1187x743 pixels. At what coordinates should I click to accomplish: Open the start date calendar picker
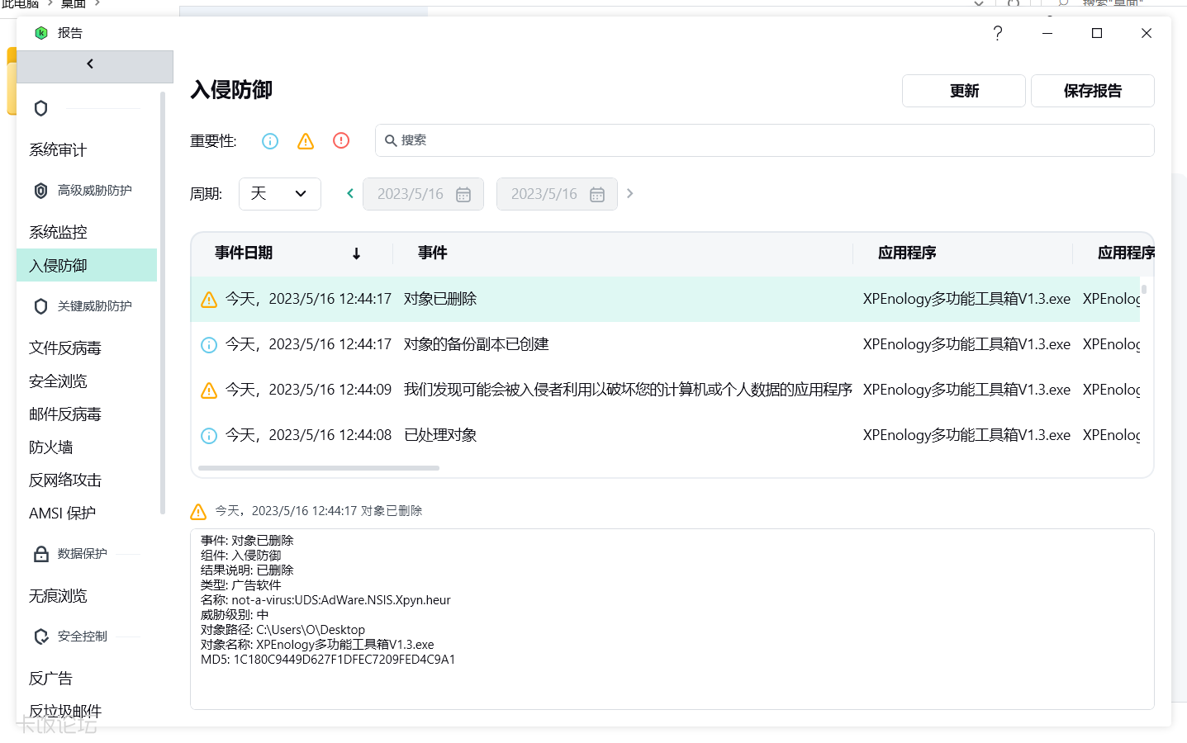pyautogui.click(x=463, y=194)
